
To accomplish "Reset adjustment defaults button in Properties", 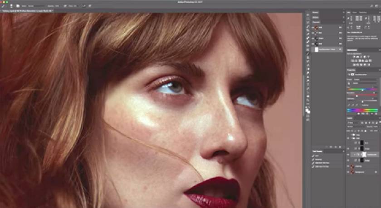I will point(366,113).
